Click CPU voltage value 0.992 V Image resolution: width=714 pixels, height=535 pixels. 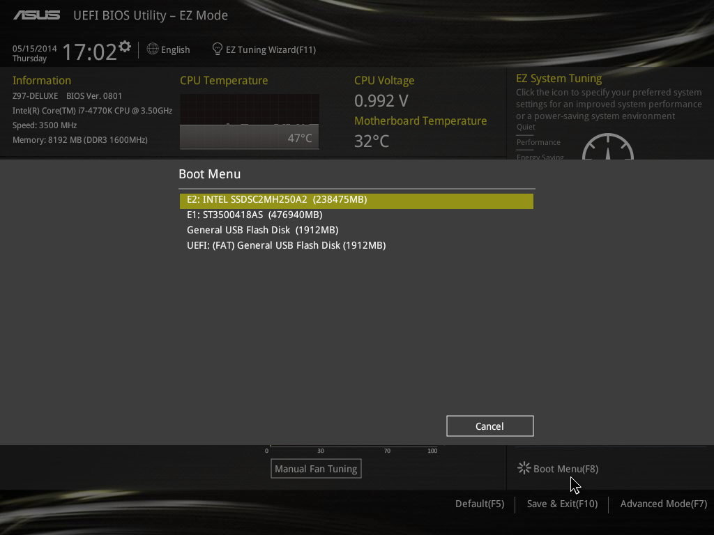381,100
